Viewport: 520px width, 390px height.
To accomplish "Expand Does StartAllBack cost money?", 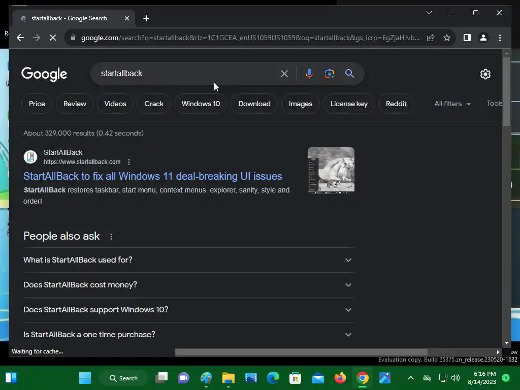I will coord(188,285).
